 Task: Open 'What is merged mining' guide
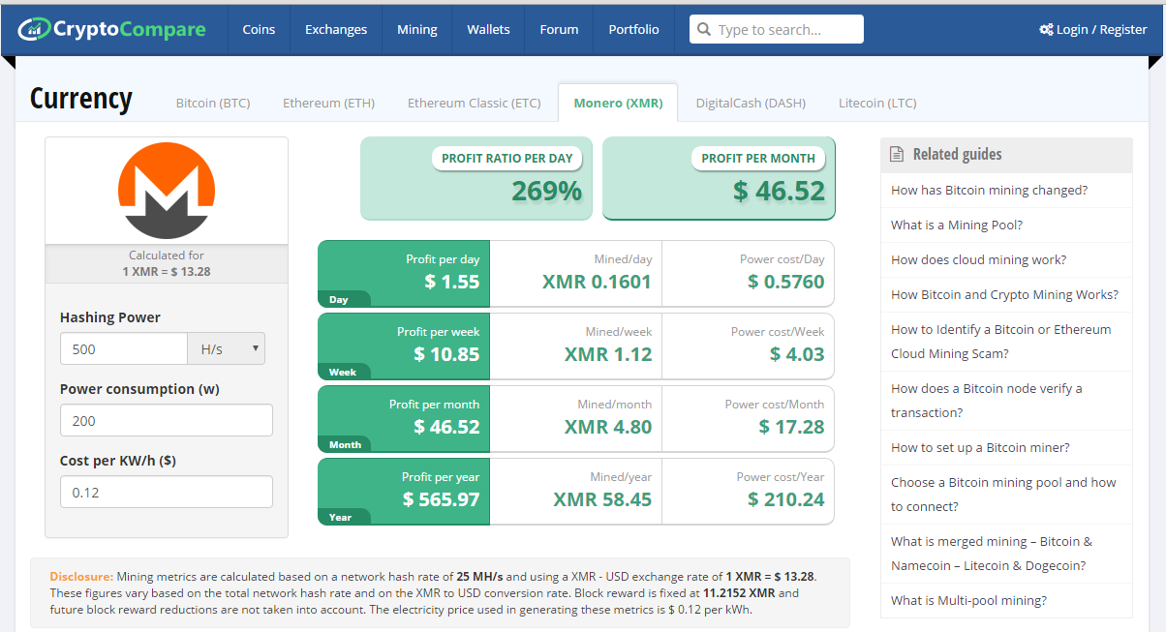coord(992,554)
